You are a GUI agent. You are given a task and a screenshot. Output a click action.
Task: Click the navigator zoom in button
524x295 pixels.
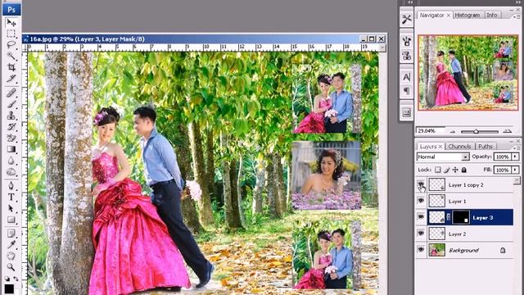[508, 131]
